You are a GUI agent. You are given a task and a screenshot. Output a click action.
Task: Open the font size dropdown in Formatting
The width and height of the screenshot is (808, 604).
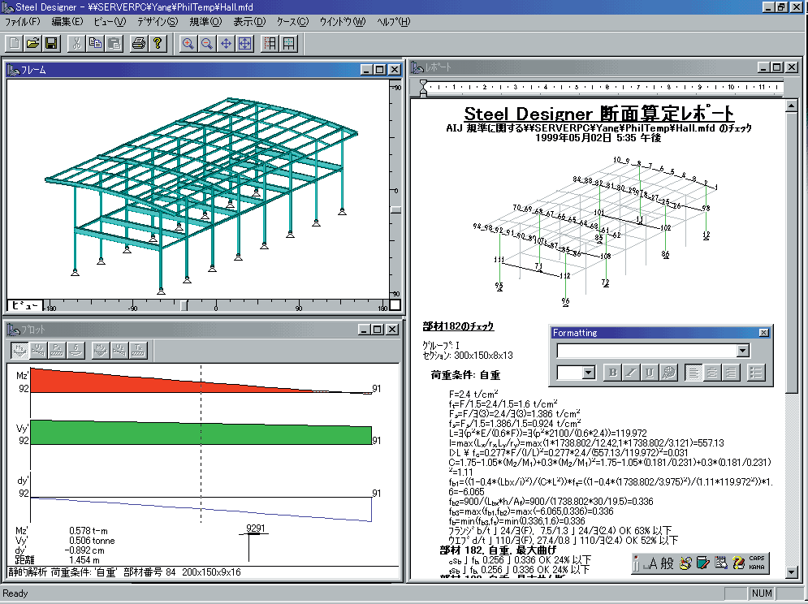click(x=589, y=373)
